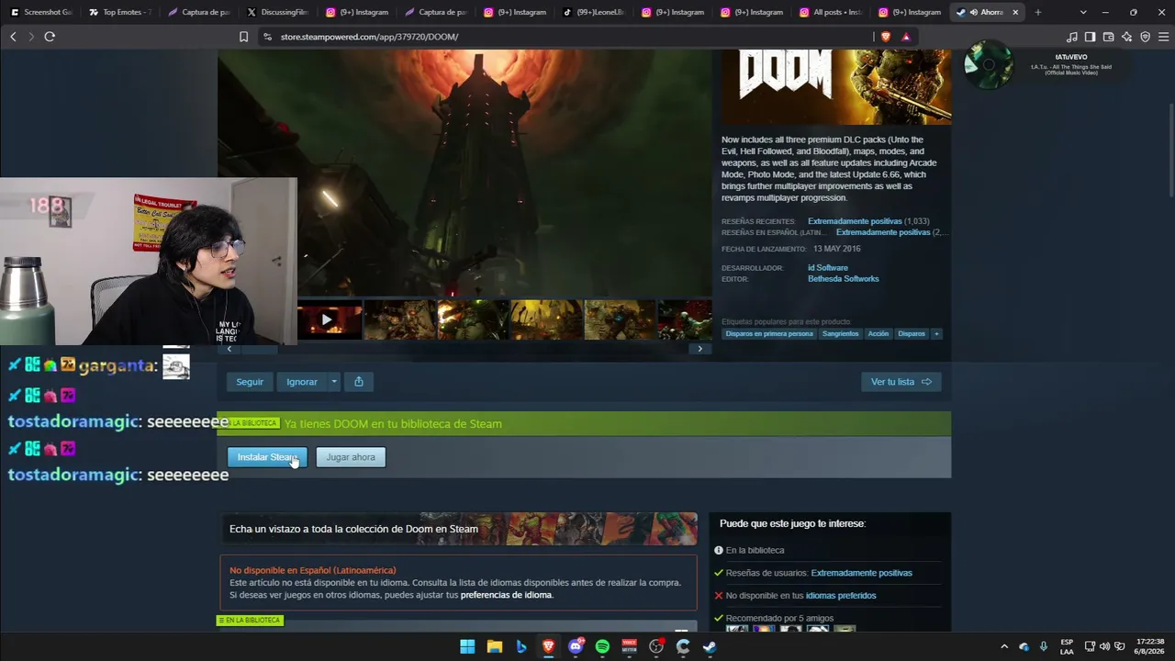
Task: Open the DOOM header capsule image
Action: [836, 87]
